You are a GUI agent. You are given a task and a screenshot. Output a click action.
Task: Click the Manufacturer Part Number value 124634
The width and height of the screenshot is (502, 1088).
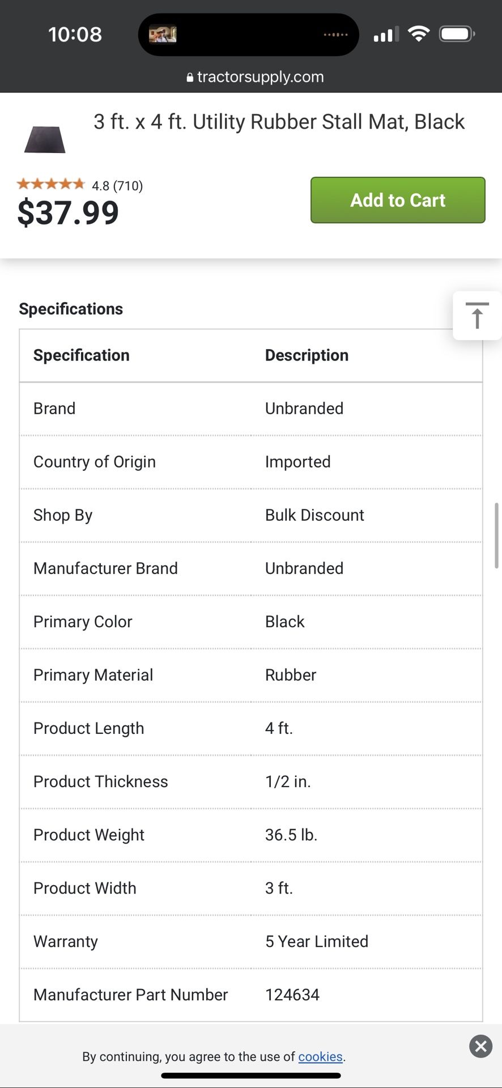pos(292,994)
